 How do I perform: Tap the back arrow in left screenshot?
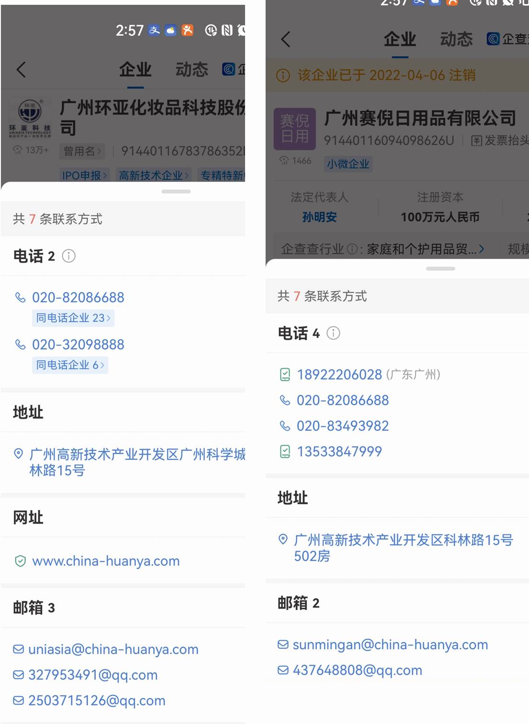coord(21,70)
